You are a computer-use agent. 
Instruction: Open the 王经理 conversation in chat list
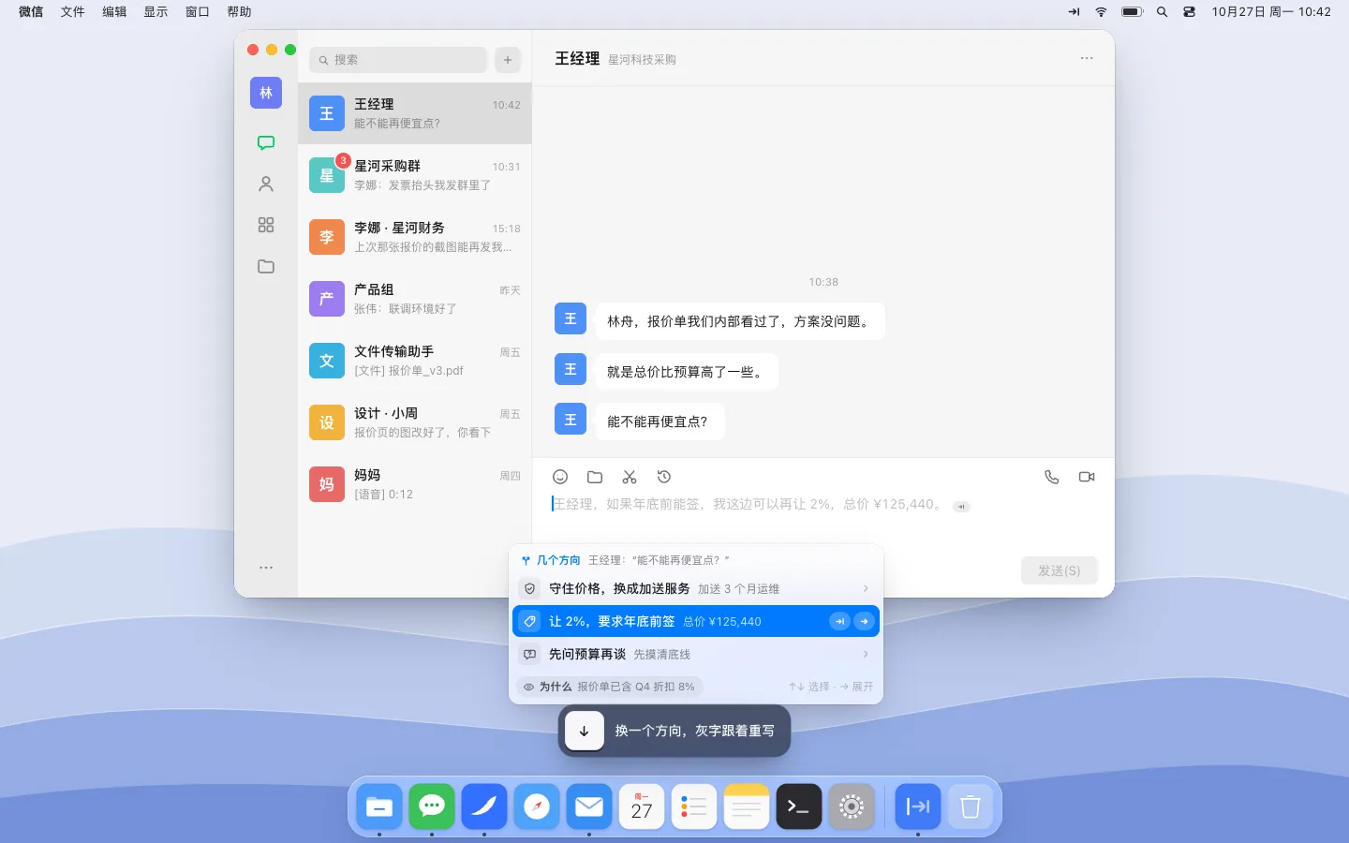pyautogui.click(x=415, y=113)
